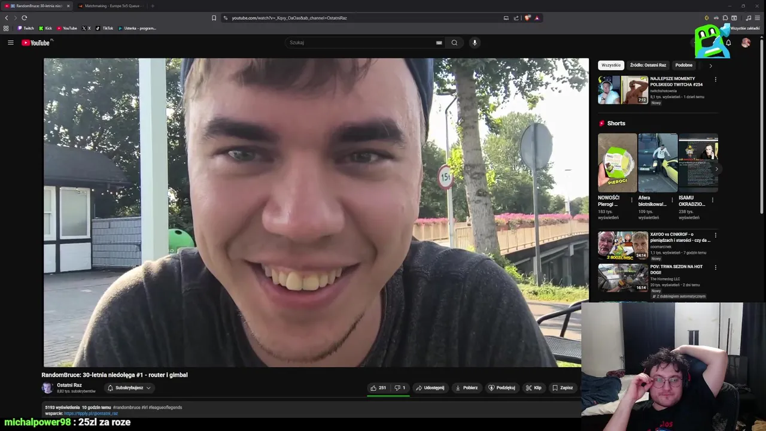Screen dimensions: 766x431
Task: Select the Wszystkie filter chip
Action: [611, 65]
